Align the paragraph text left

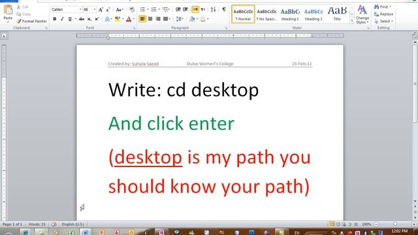click(x=142, y=19)
